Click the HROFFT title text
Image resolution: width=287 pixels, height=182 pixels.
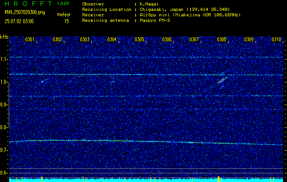(x=28, y=4)
